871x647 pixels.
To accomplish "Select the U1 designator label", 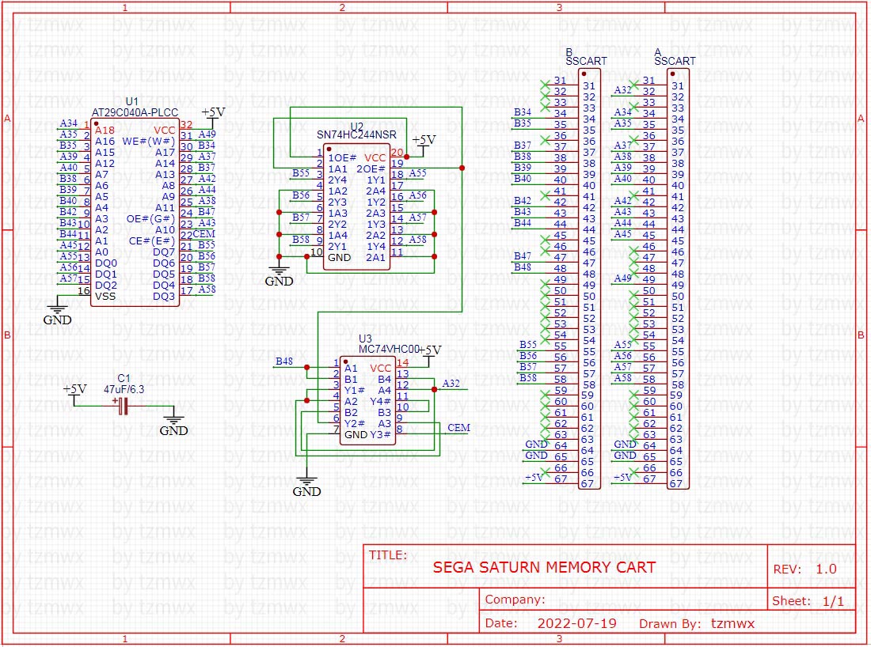I will pyautogui.click(x=131, y=101).
